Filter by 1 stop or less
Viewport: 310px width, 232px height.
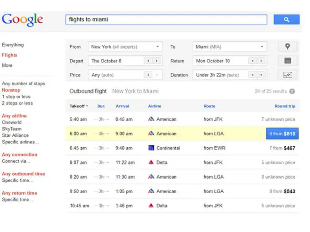click(x=16, y=97)
